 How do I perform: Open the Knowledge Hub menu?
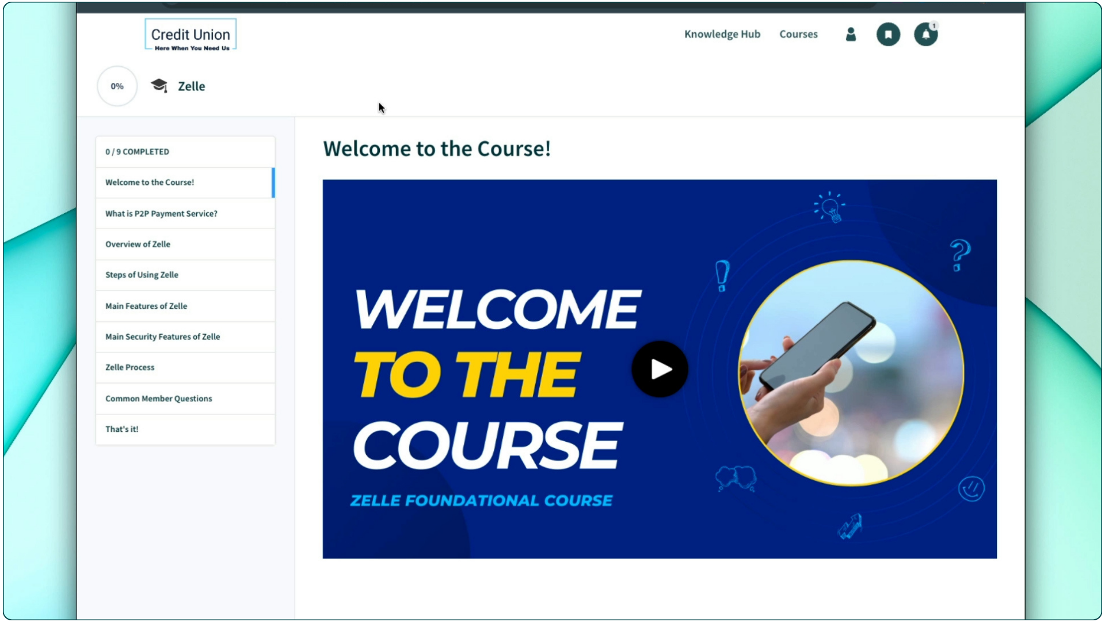pyautogui.click(x=722, y=33)
